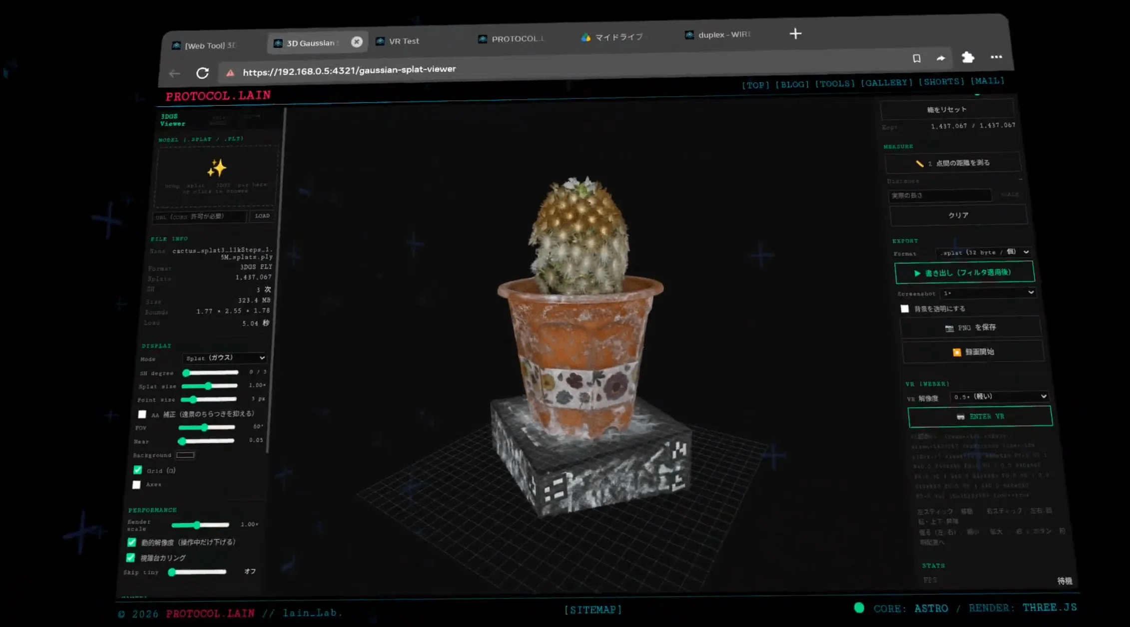Screen dimensions: 1130x627
Task: Reload the page with the refresh icon
Action: [x=202, y=73]
